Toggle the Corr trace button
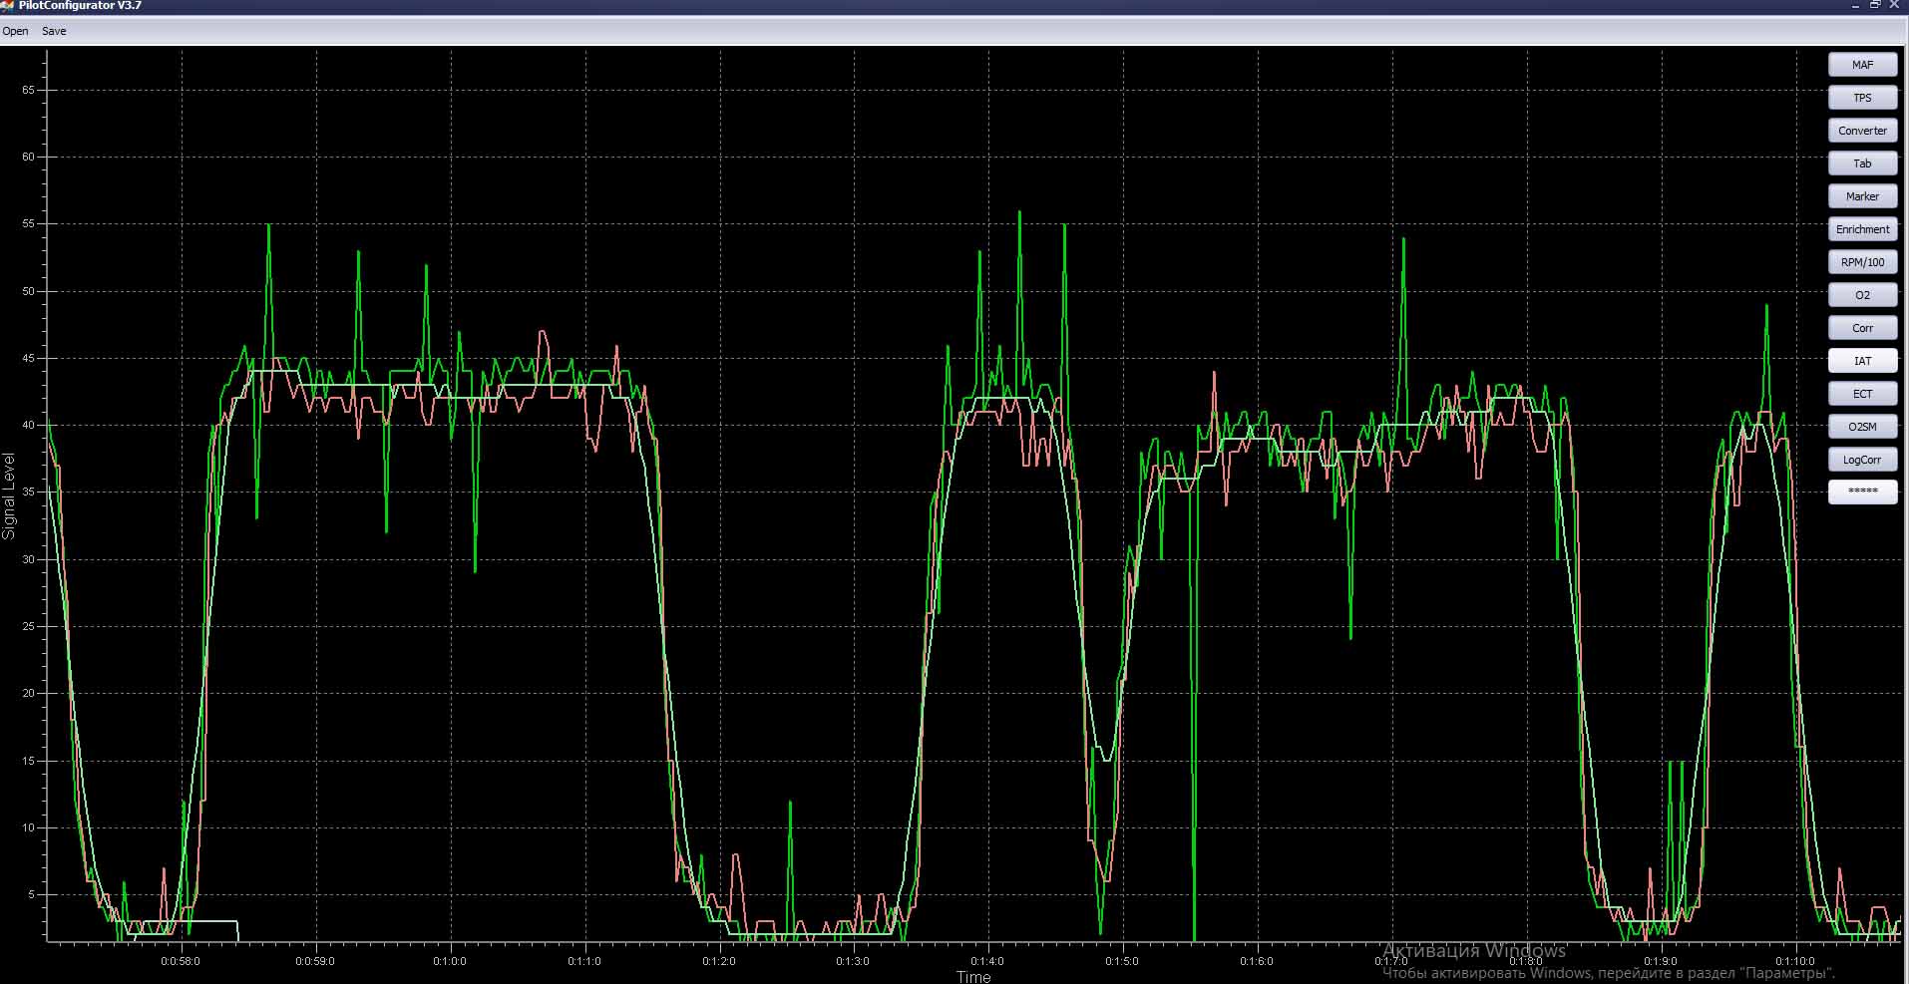 [1862, 328]
